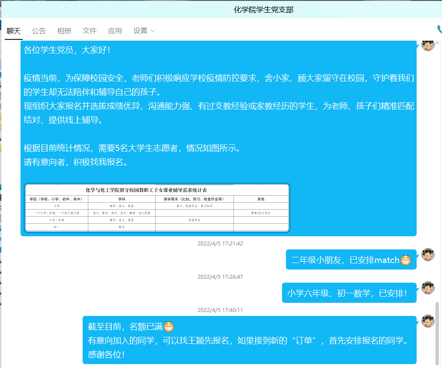Click the group title 化学院学生党支部
Screen dimensions: 442x368
pyautogui.click(x=263, y=9)
